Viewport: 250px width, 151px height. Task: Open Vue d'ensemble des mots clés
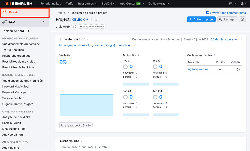click(22, 81)
